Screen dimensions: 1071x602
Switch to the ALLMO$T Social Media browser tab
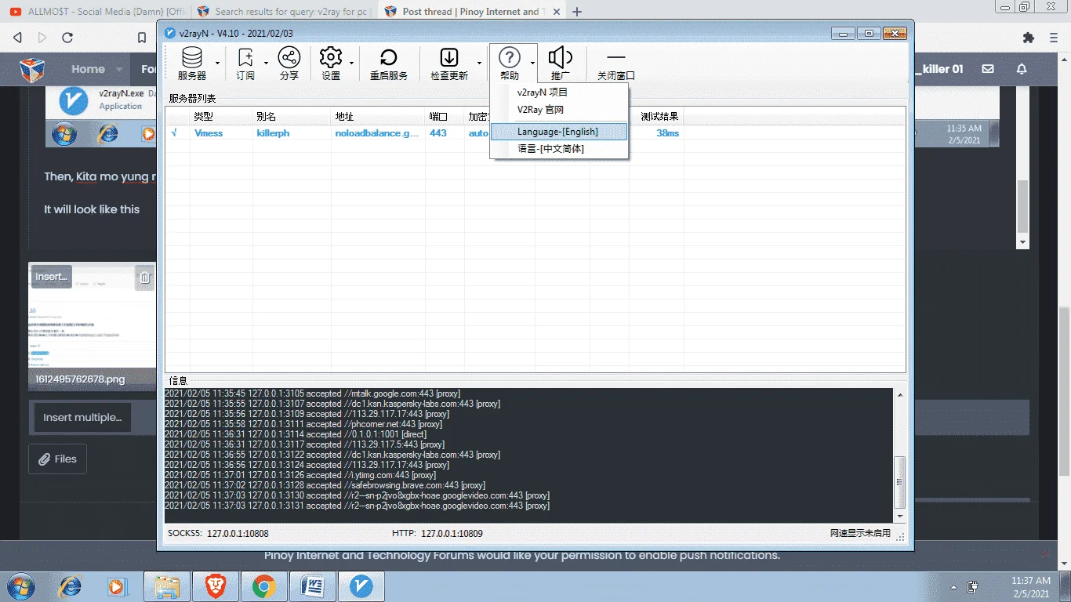[x=96, y=12]
